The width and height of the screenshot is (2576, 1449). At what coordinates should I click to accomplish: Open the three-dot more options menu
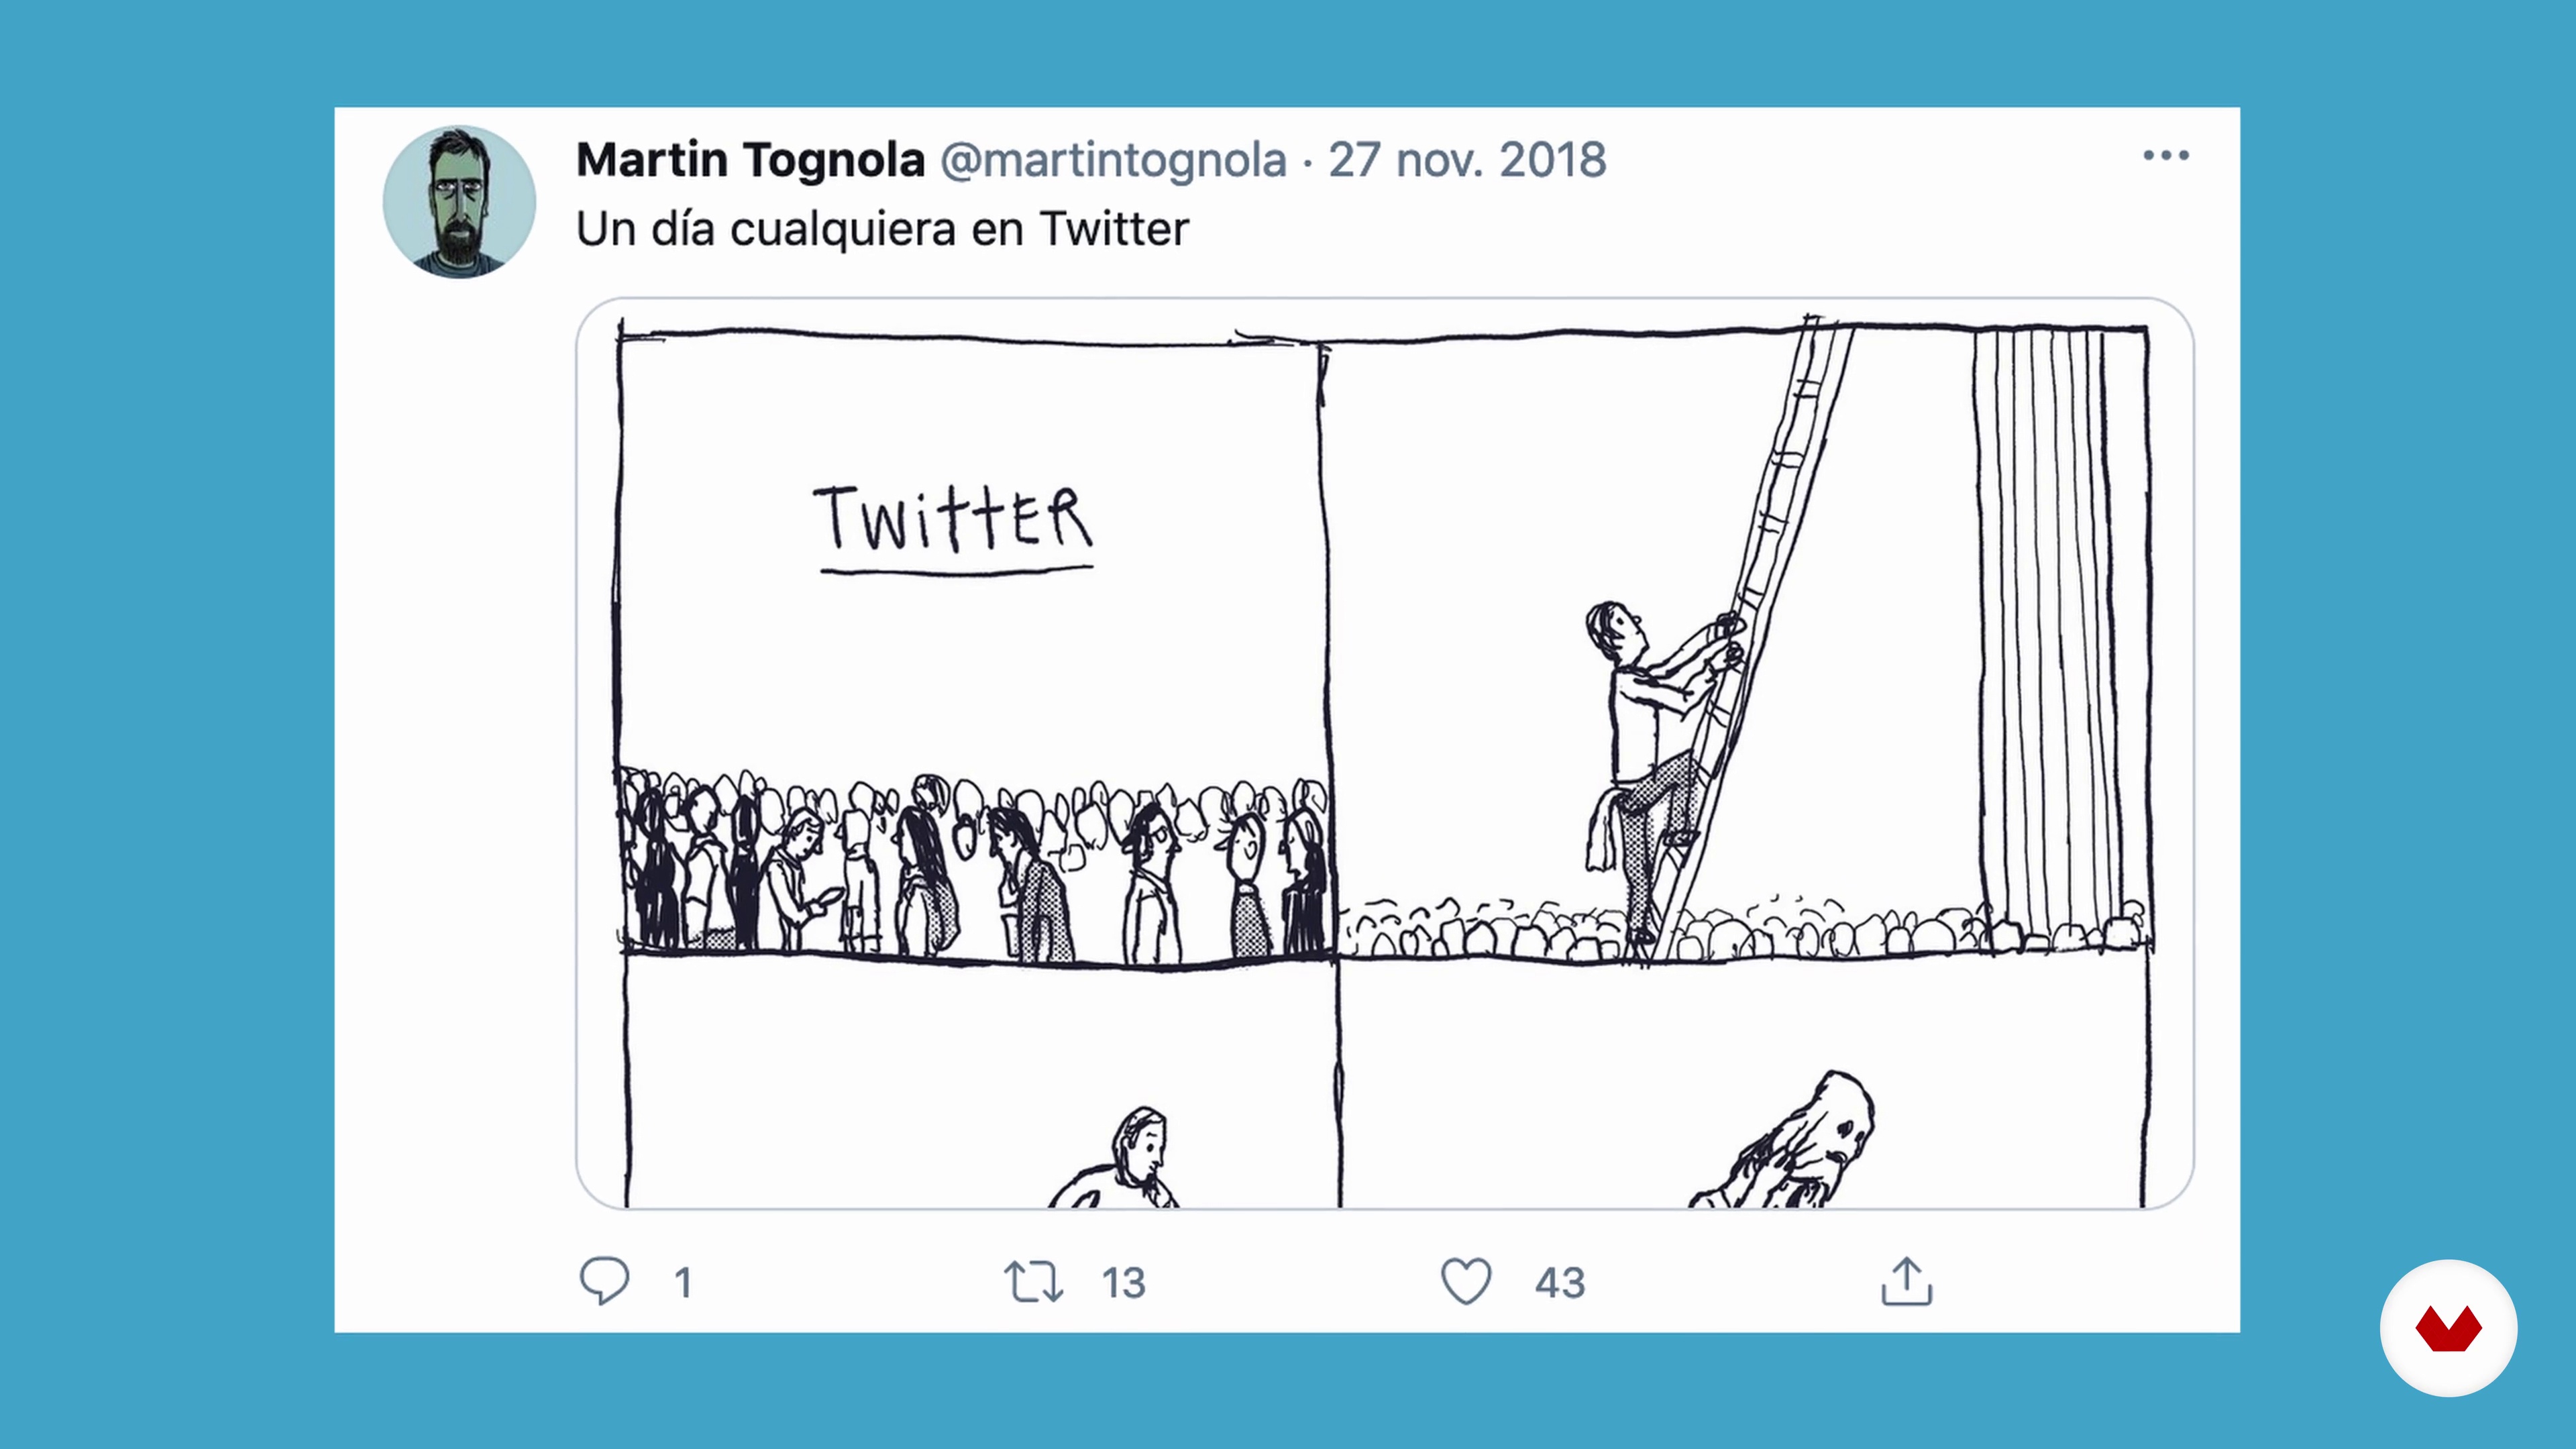pos(2166,155)
